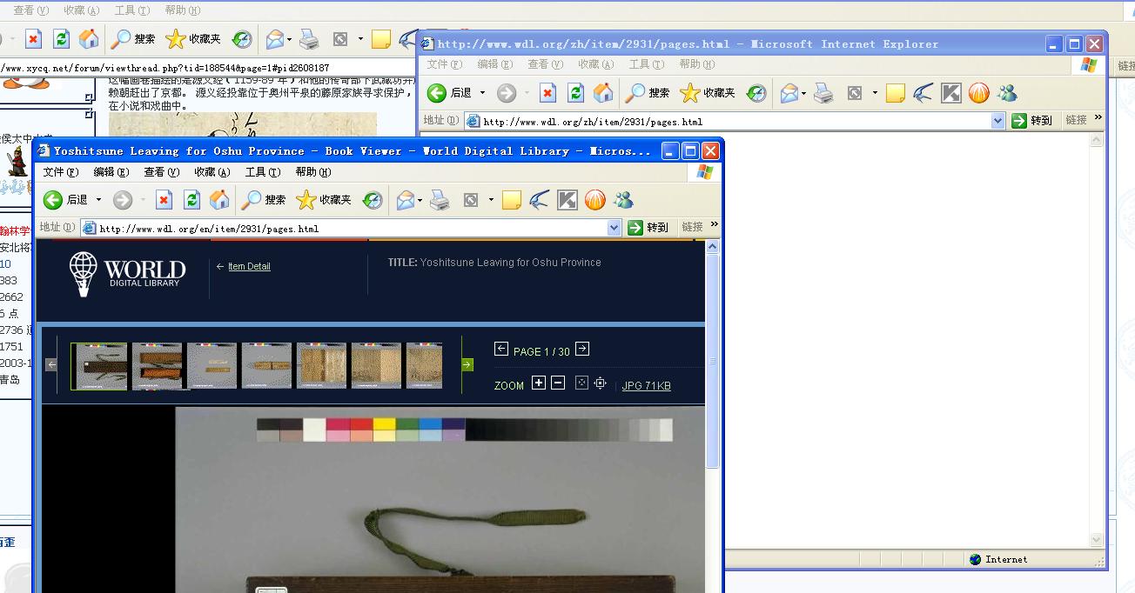Click World Digital Library logo
The width and height of the screenshot is (1135, 593).
(127, 274)
